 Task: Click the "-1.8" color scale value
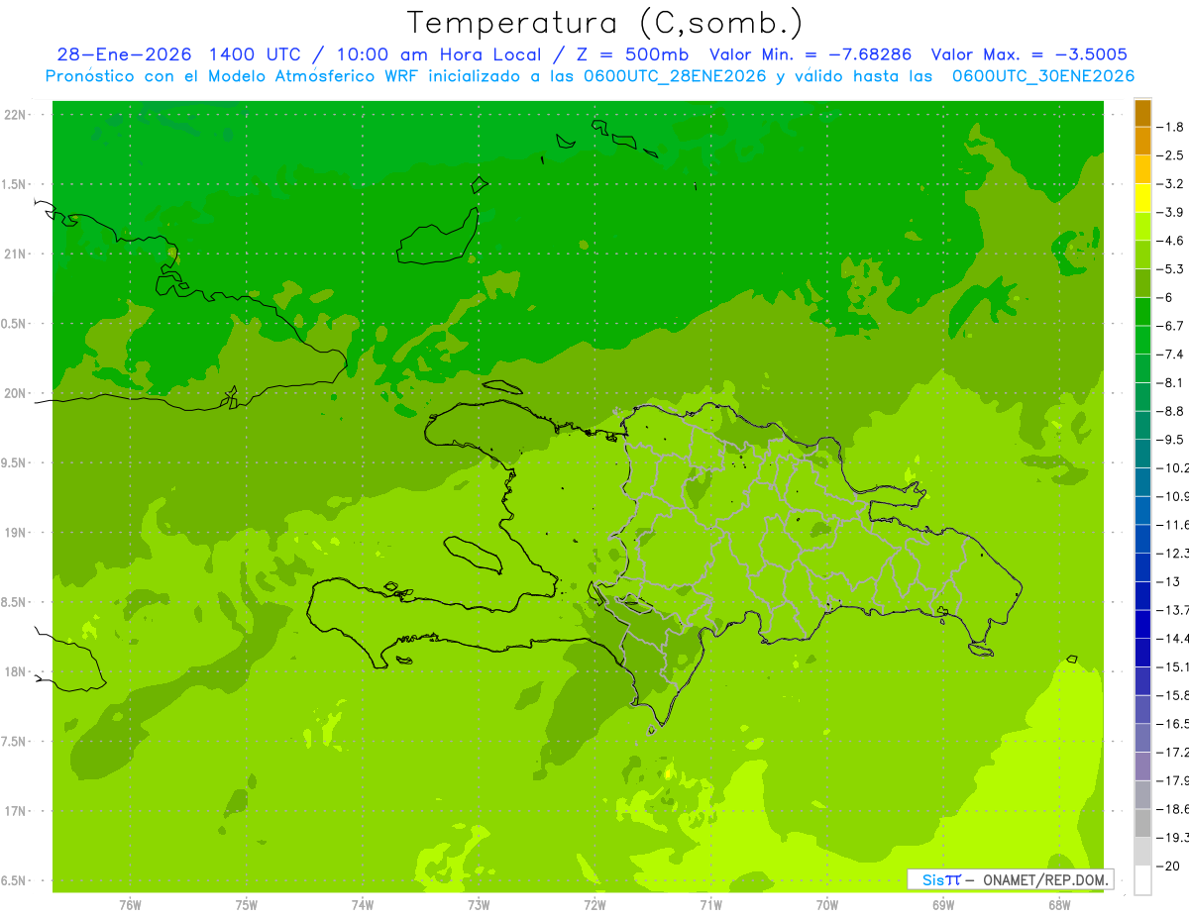coord(1170,127)
